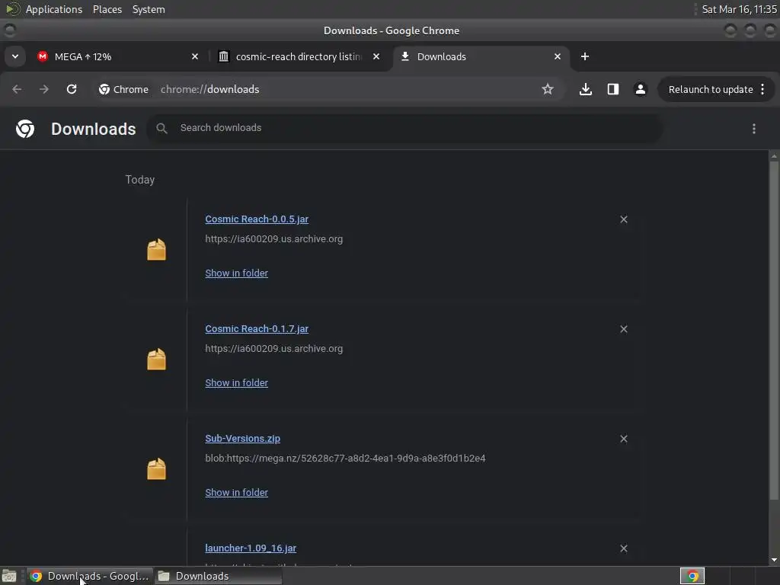Click the clock showing Sat Mar 16
Screen dimensions: 780x585
point(739,9)
